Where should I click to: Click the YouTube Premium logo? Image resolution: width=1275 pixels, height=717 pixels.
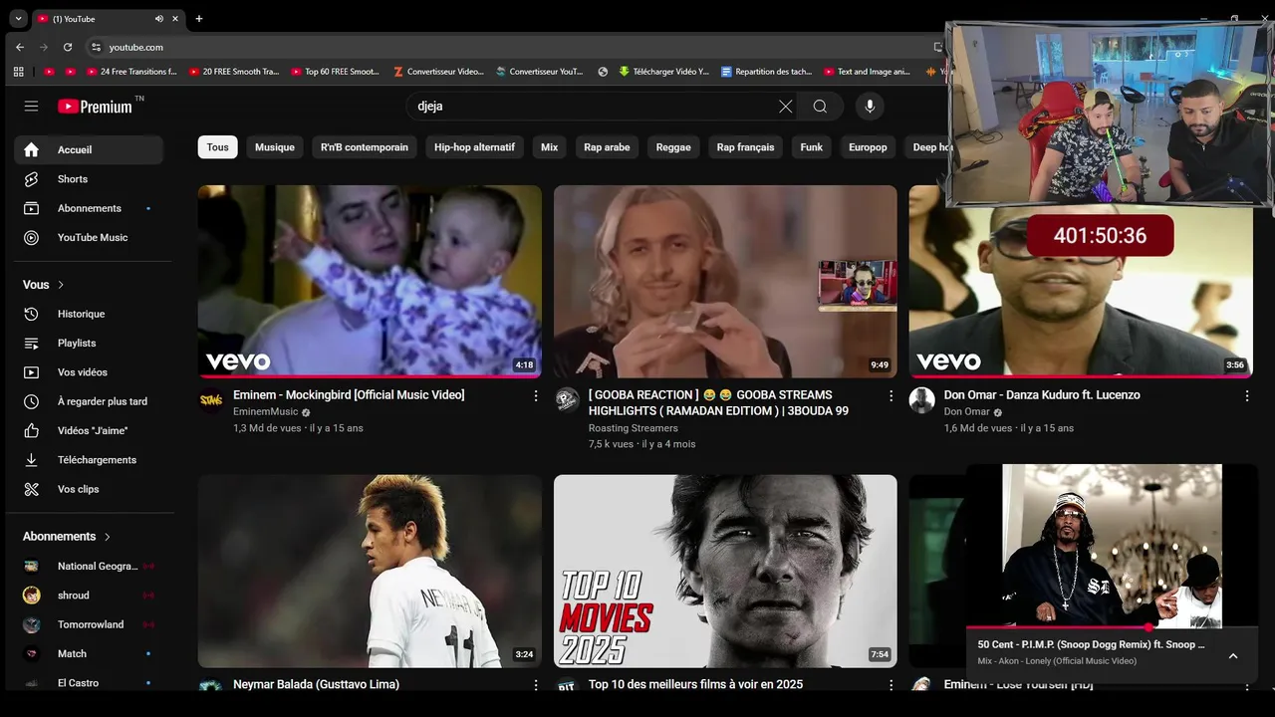pos(95,107)
